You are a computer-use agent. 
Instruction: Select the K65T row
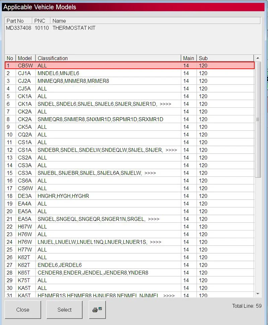[x=130, y=273]
